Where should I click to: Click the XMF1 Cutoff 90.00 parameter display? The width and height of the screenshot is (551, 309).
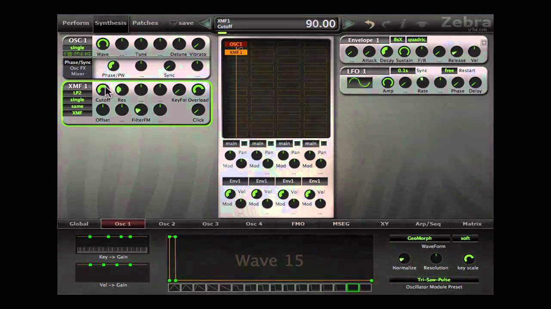pyautogui.click(x=276, y=23)
